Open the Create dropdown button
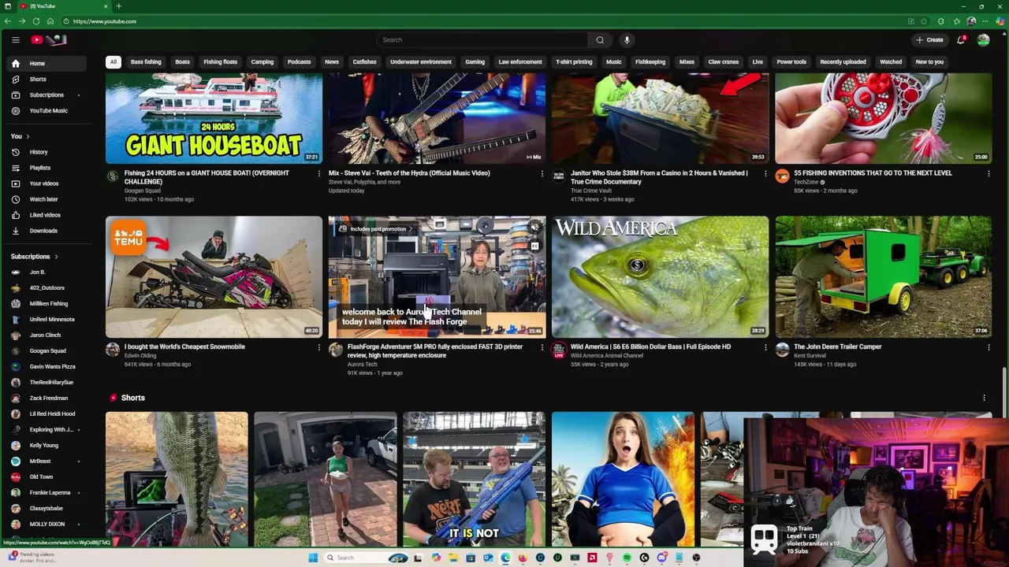This screenshot has width=1009, height=567. click(x=929, y=39)
